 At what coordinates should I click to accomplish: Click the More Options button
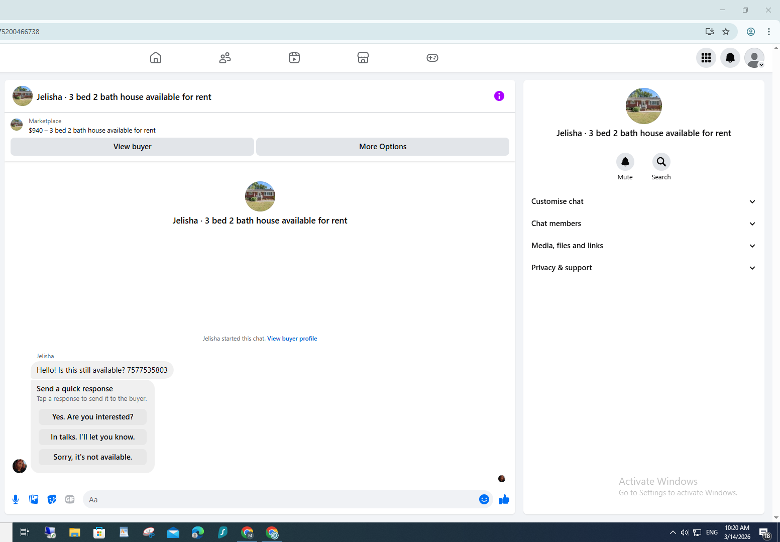pyautogui.click(x=383, y=147)
